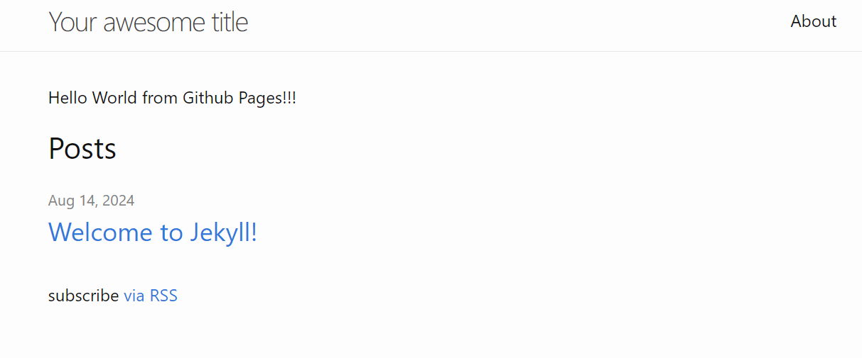Click the year "2024" in the post date
862x358 pixels.
tap(118, 201)
